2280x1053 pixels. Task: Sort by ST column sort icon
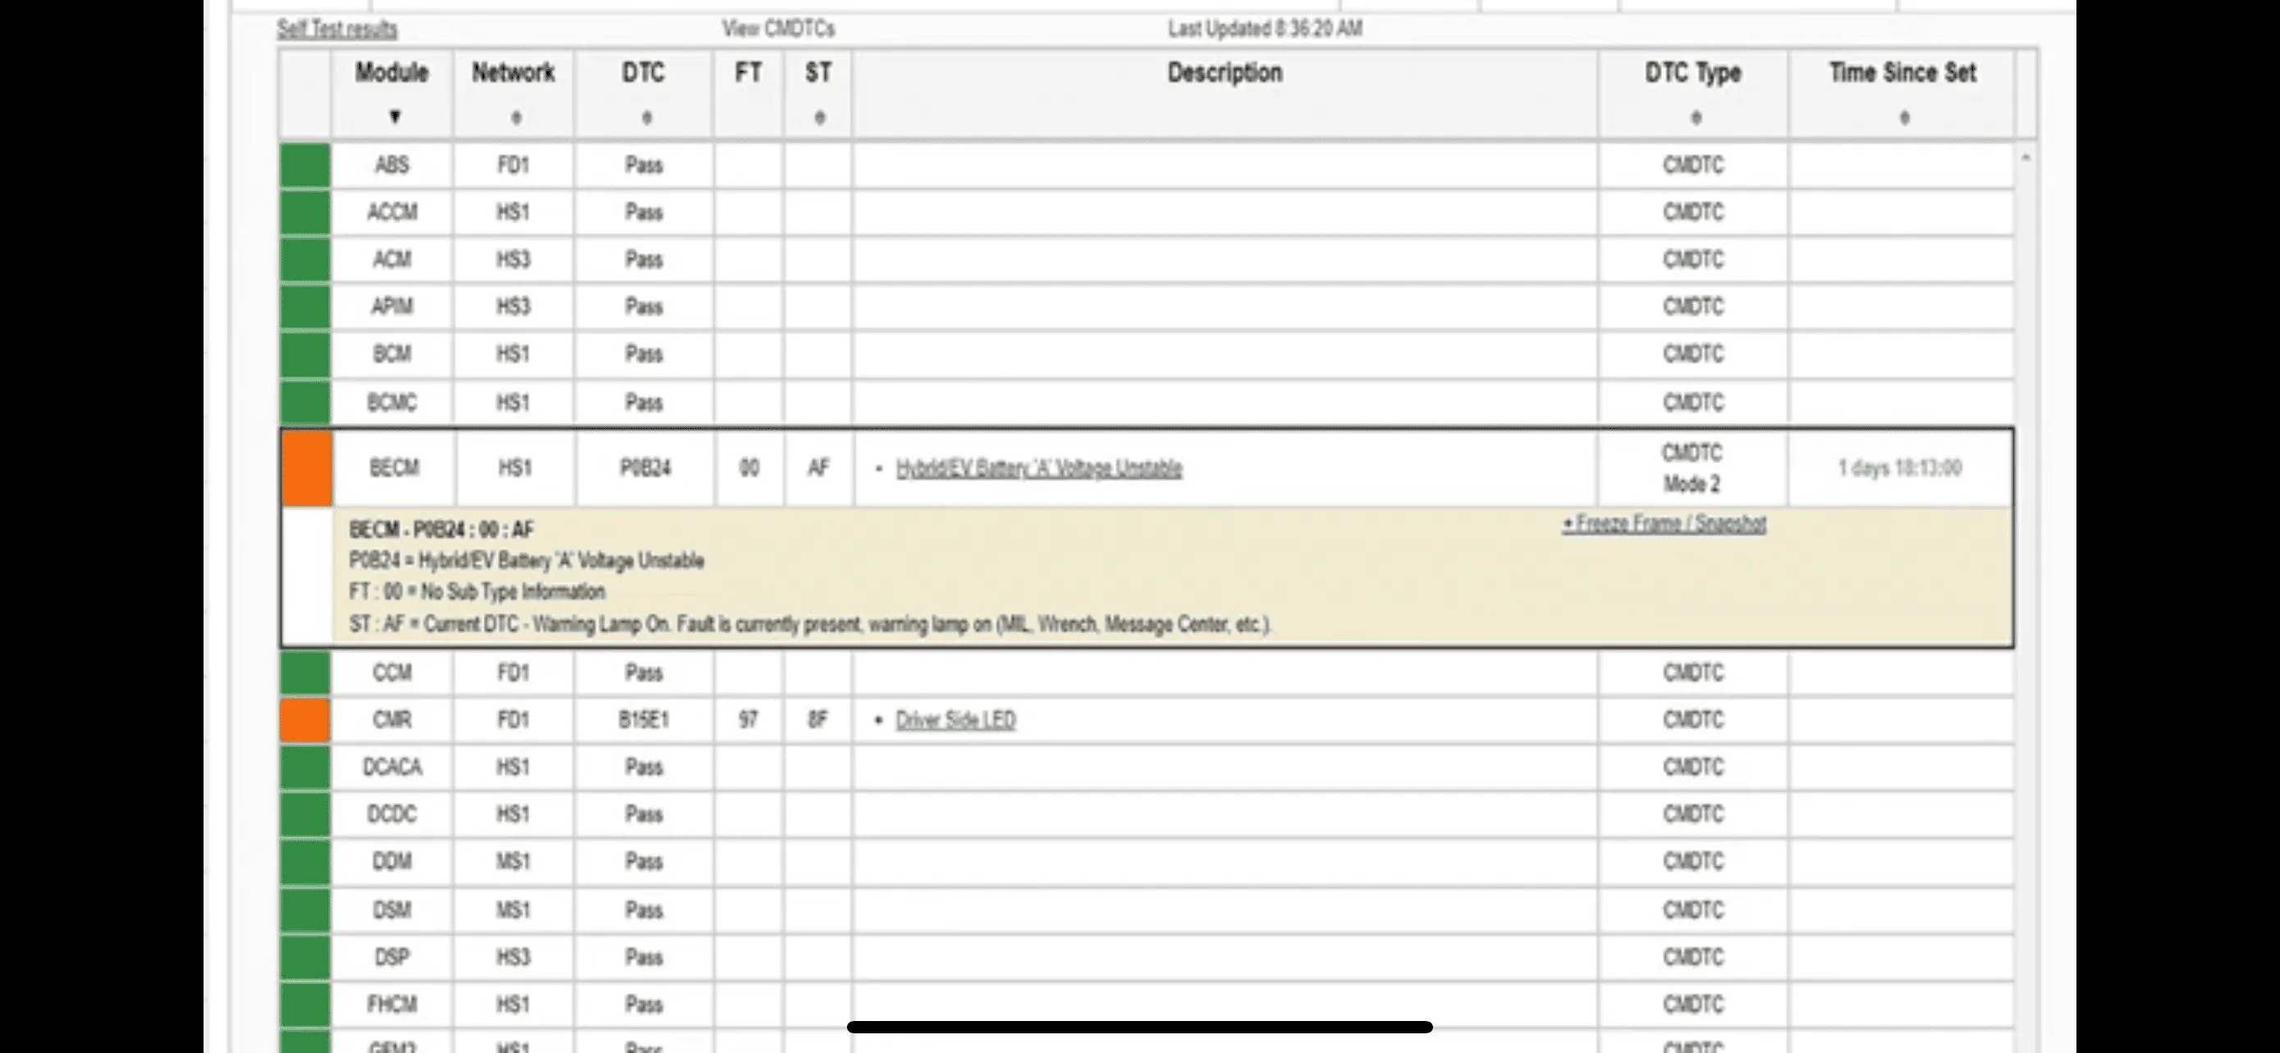tap(819, 117)
